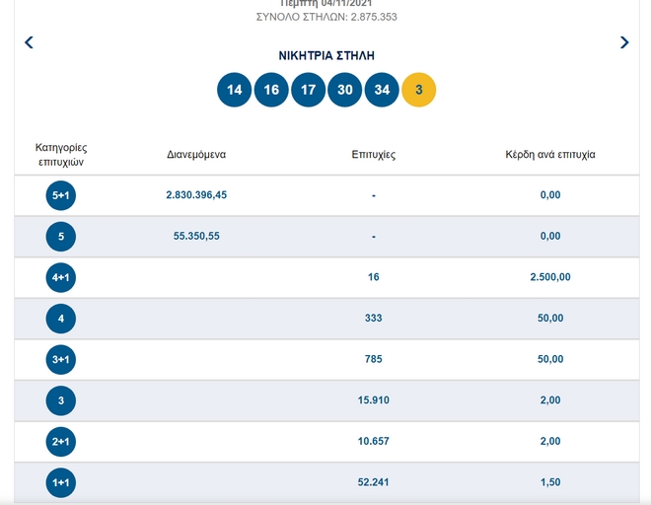Click the 1+1 category badge

coord(61,482)
